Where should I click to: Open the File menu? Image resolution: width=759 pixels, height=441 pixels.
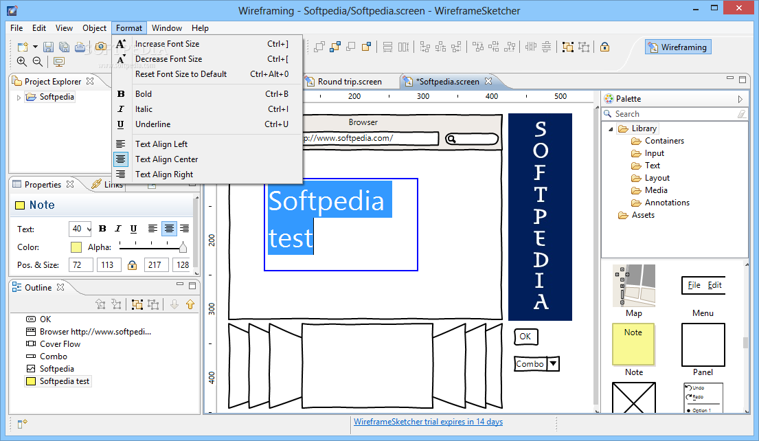click(16, 28)
